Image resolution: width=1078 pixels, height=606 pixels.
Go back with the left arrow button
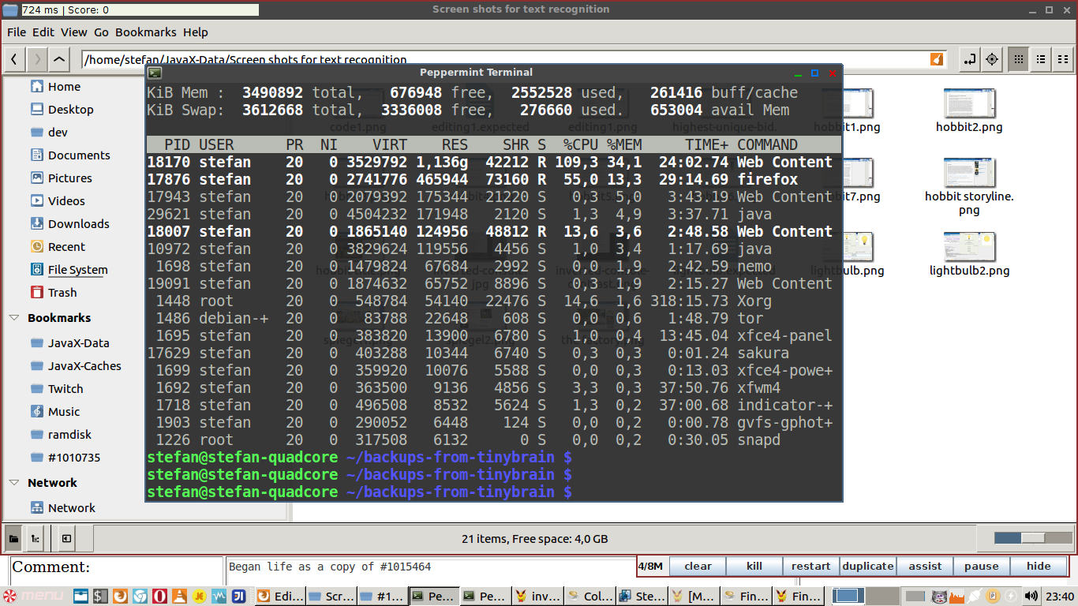[14, 59]
